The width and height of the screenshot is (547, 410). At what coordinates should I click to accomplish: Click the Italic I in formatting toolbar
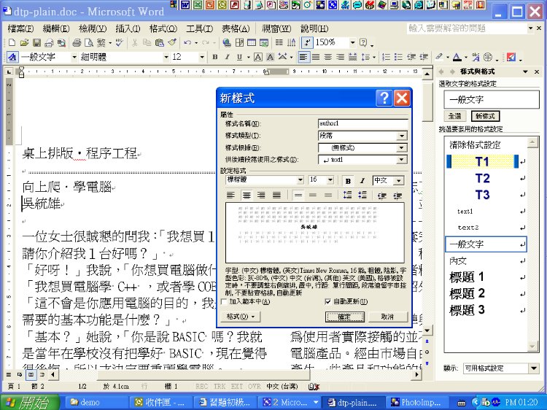[x=227, y=57]
